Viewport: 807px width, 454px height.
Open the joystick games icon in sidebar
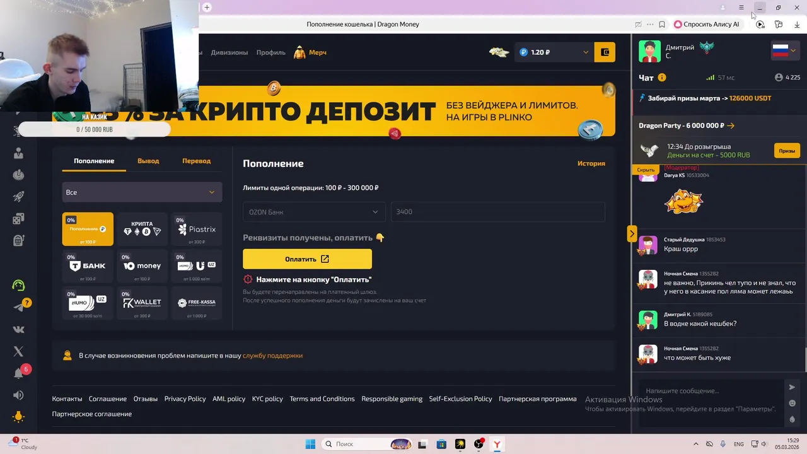(18, 175)
